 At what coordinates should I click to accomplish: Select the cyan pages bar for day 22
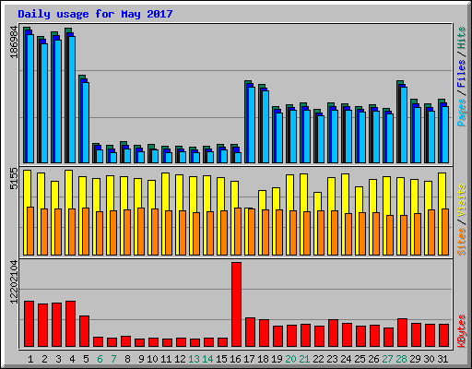321,139
